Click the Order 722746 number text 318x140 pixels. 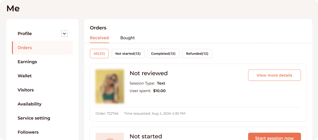107,113
